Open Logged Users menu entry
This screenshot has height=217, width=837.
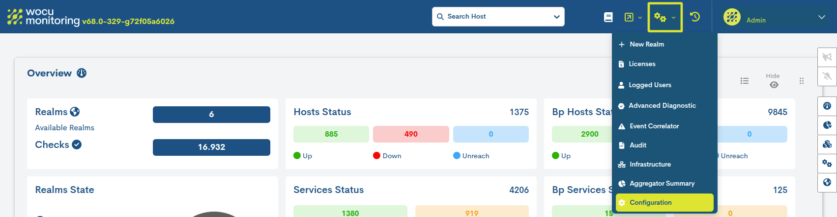coord(649,85)
